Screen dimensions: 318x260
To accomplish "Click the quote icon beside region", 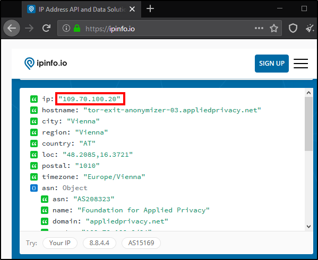I will click(x=34, y=132).
